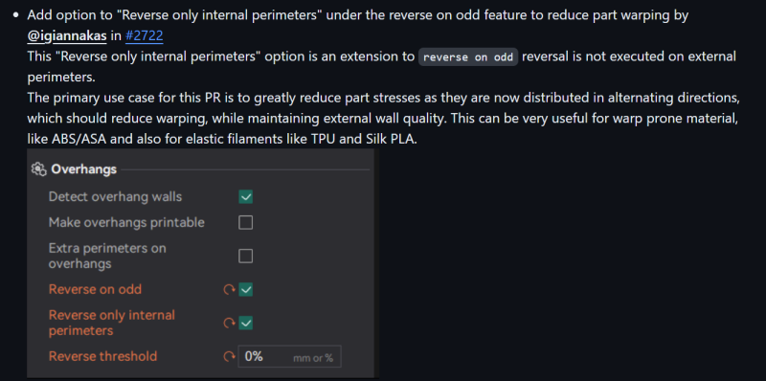This screenshot has height=381, width=766.
Task: Click the orange 'Reverse threshold' label
Action: pyautogui.click(x=103, y=356)
